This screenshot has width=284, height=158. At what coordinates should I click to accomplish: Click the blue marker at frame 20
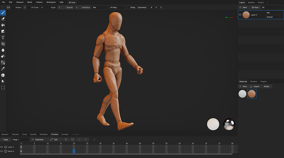click(74, 151)
